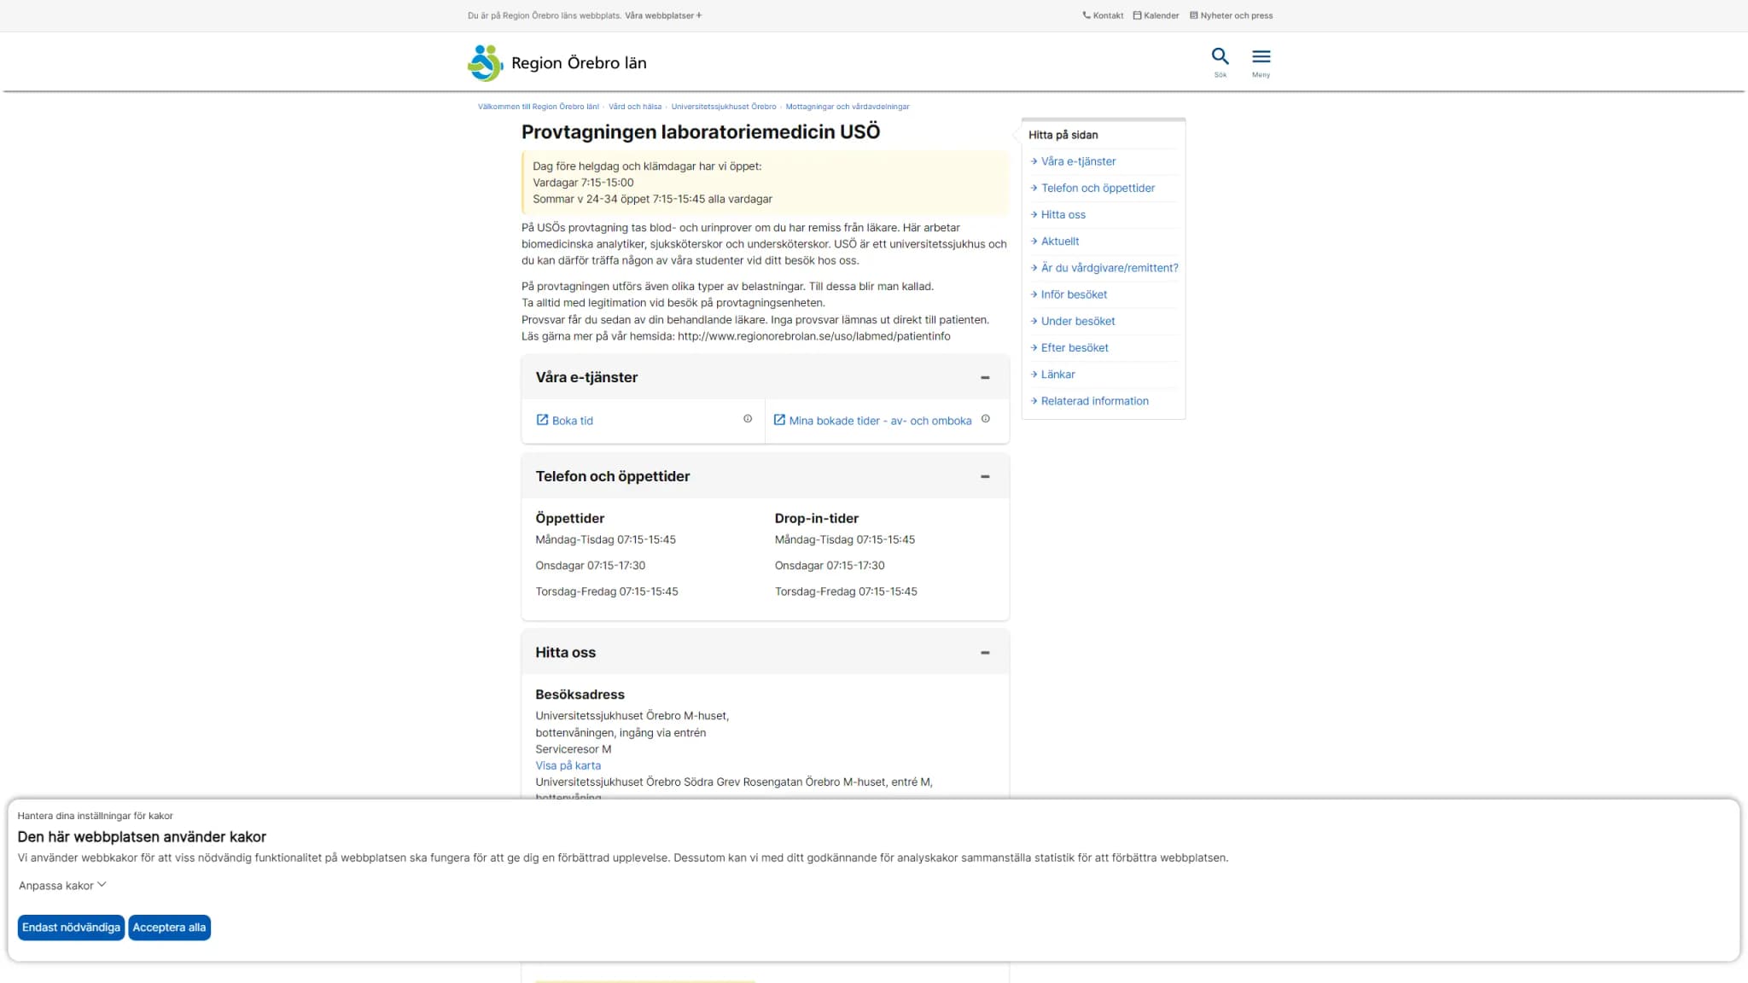The image size is (1748, 983).
Task: Go to Mottagningar och vårdavdelningar breadcrumb
Action: click(x=848, y=107)
